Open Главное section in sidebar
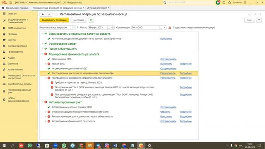The width and height of the screenshot is (265, 149). (12, 14)
